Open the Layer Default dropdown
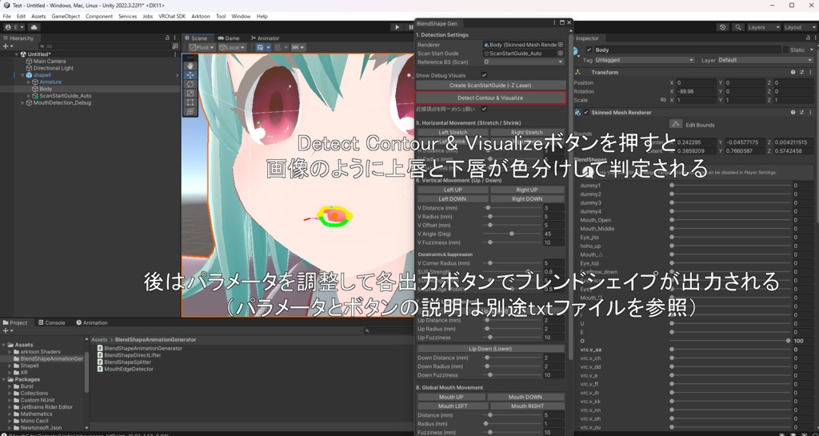This screenshot has height=436, width=819. [x=765, y=60]
